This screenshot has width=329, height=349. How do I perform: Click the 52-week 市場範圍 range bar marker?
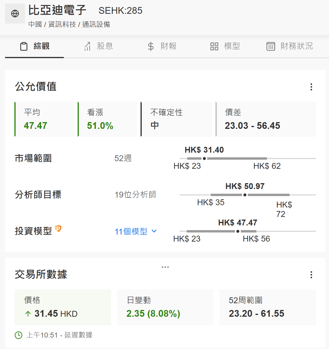click(x=204, y=159)
